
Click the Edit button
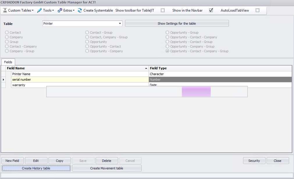[x=36, y=161]
